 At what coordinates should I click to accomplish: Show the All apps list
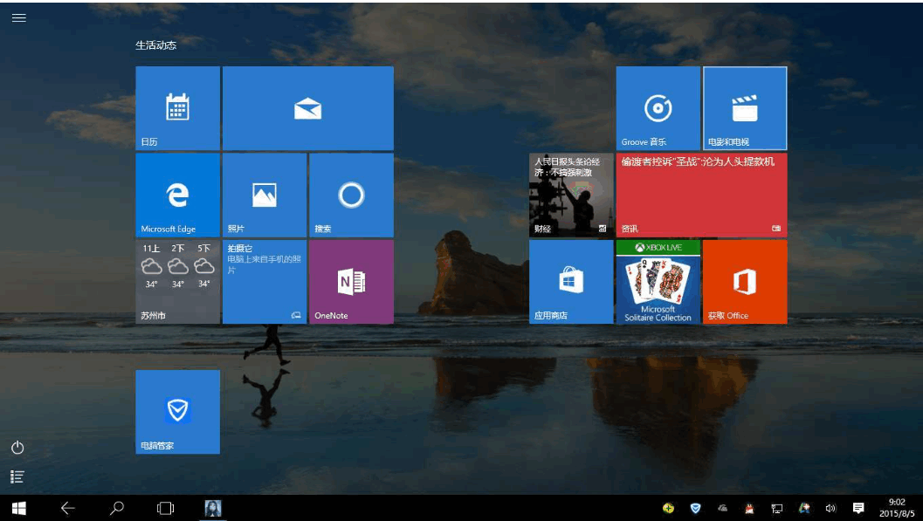(x=17, y=476)
